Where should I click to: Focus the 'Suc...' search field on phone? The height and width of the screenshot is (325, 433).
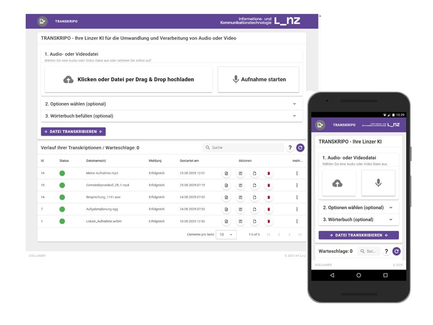(369, 251)
